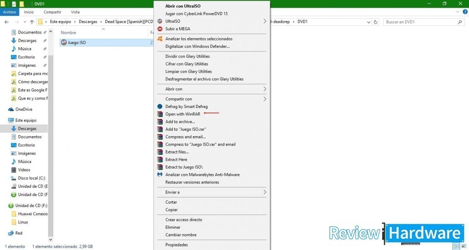Expand the ribbon with the chevron
Viewport: 469px width, 250px height.
click(457, 12)
